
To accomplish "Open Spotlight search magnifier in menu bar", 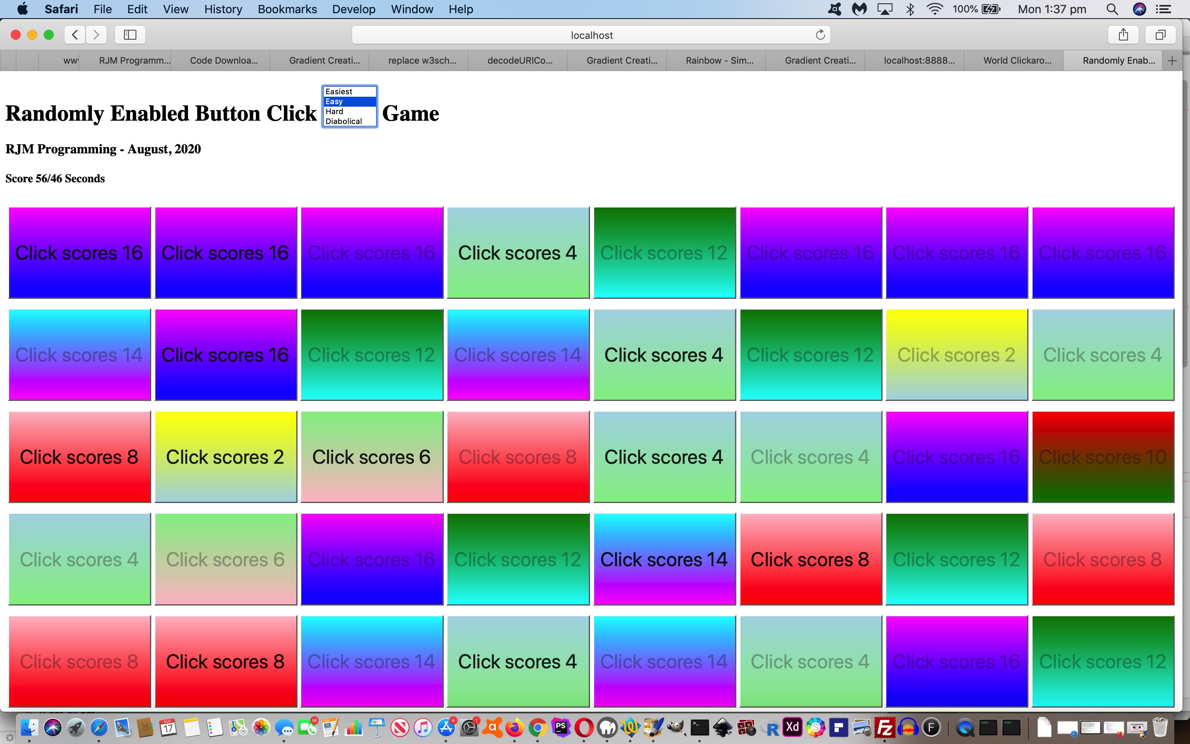I will point(1112,10).
